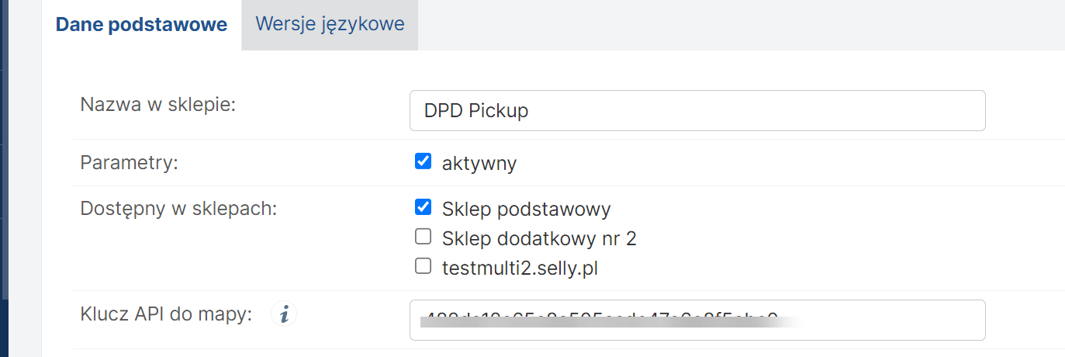The width and height of the screenshot is (1065, 357).
Task: Click the info icon beside Klucz API
Action: (285, 314)
